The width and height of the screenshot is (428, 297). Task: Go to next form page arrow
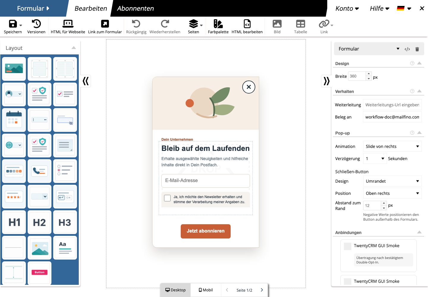(x=262, y=290)
